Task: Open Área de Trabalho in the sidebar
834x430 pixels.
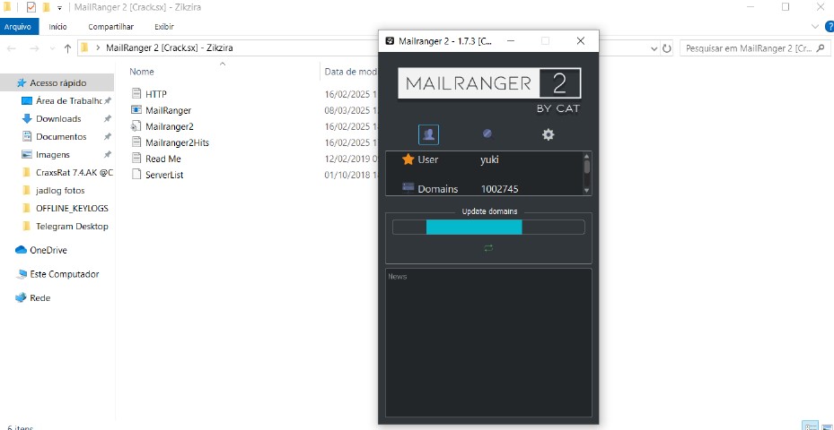Action: point(68,101)
